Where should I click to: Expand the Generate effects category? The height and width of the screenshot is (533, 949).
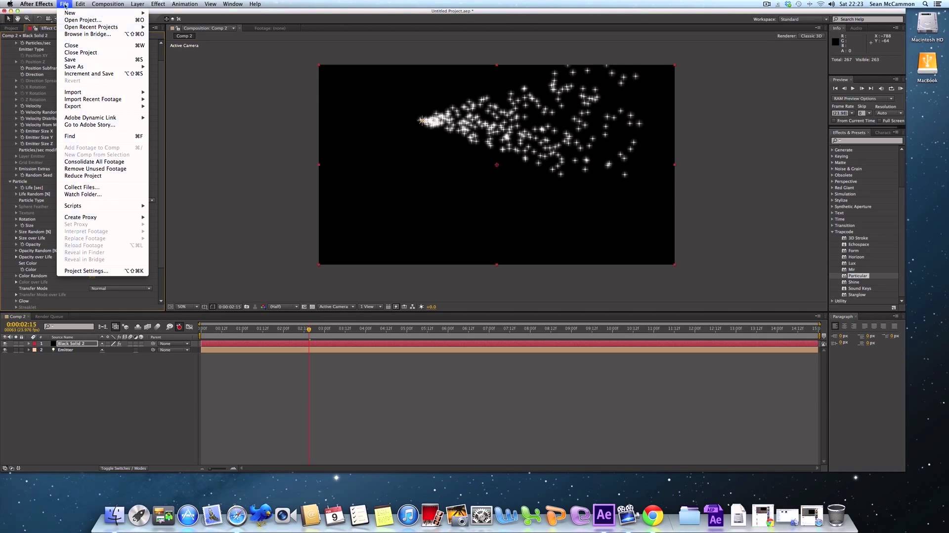coord(832,150)
